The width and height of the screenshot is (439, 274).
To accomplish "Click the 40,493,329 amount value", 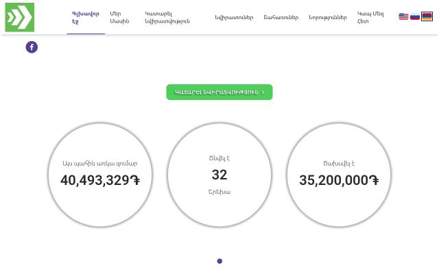I will pyautogui.click(x=100, y=180).
